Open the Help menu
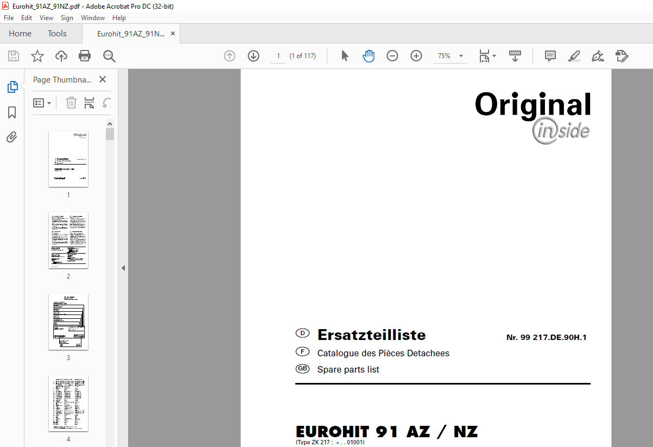The height and width of the screenshot is (447, 653). pos(119,18)
